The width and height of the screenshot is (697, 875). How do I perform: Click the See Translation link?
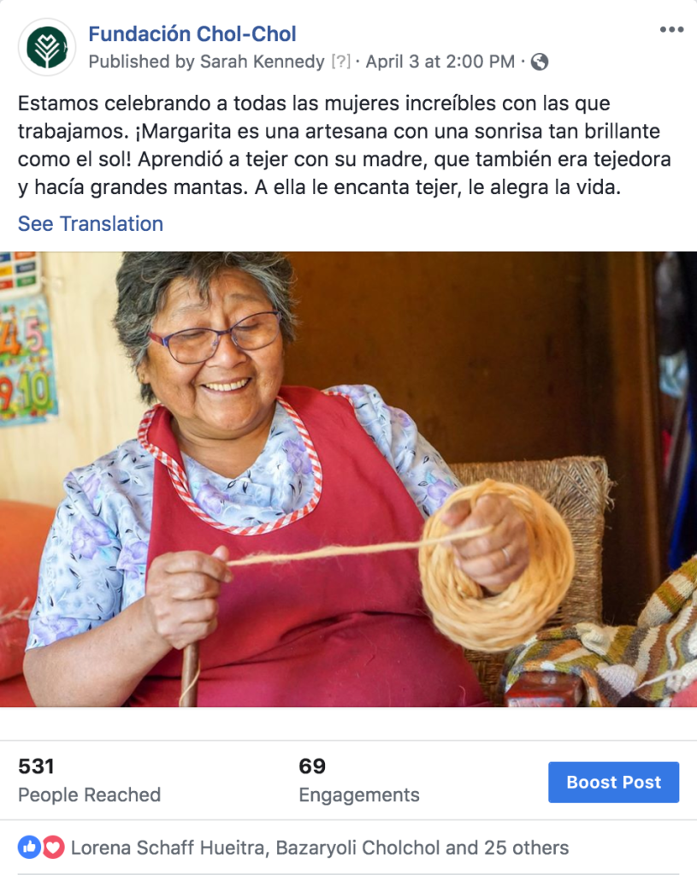coord(91,224)
